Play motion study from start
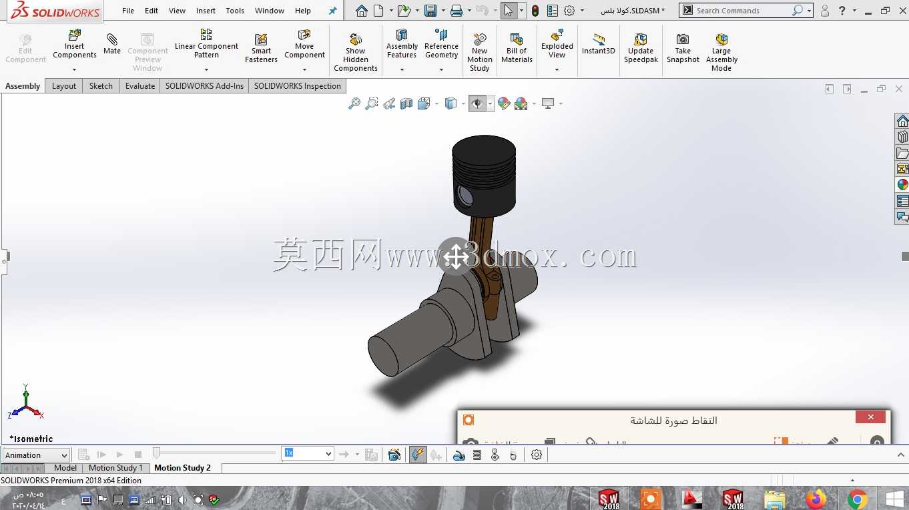 click(x=102, y=455)
